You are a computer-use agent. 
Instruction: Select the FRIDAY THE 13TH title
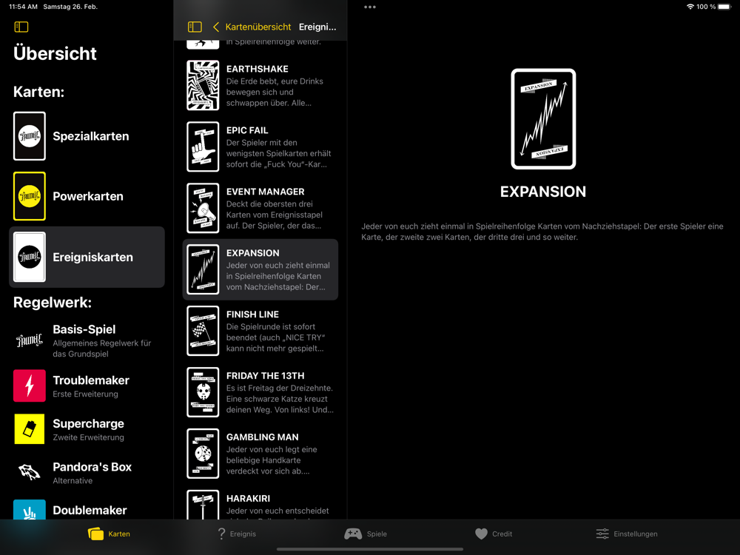point(265,376)
